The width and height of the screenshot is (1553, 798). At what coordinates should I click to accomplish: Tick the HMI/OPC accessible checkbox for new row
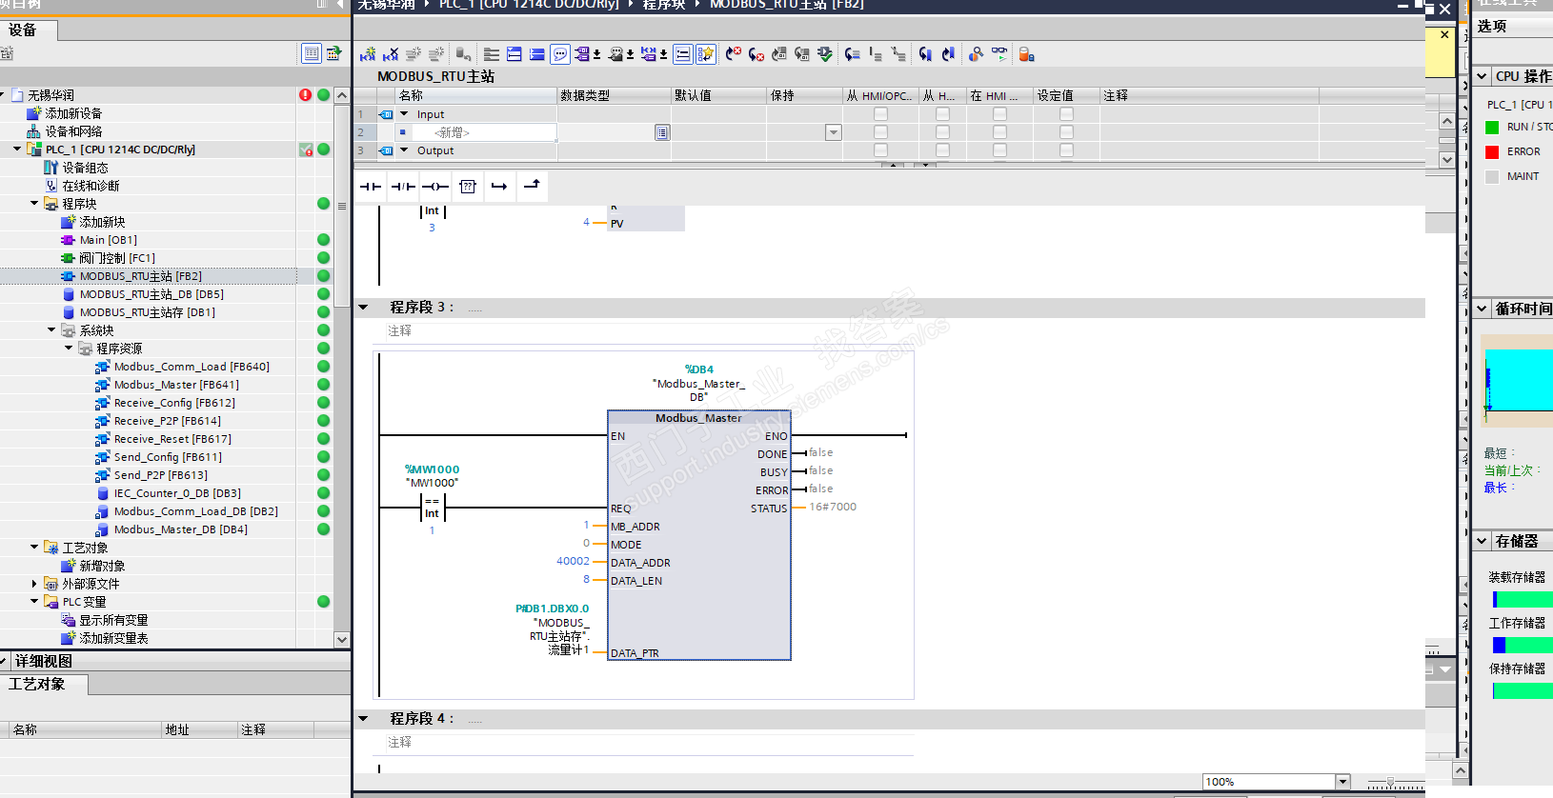[880, 132]
